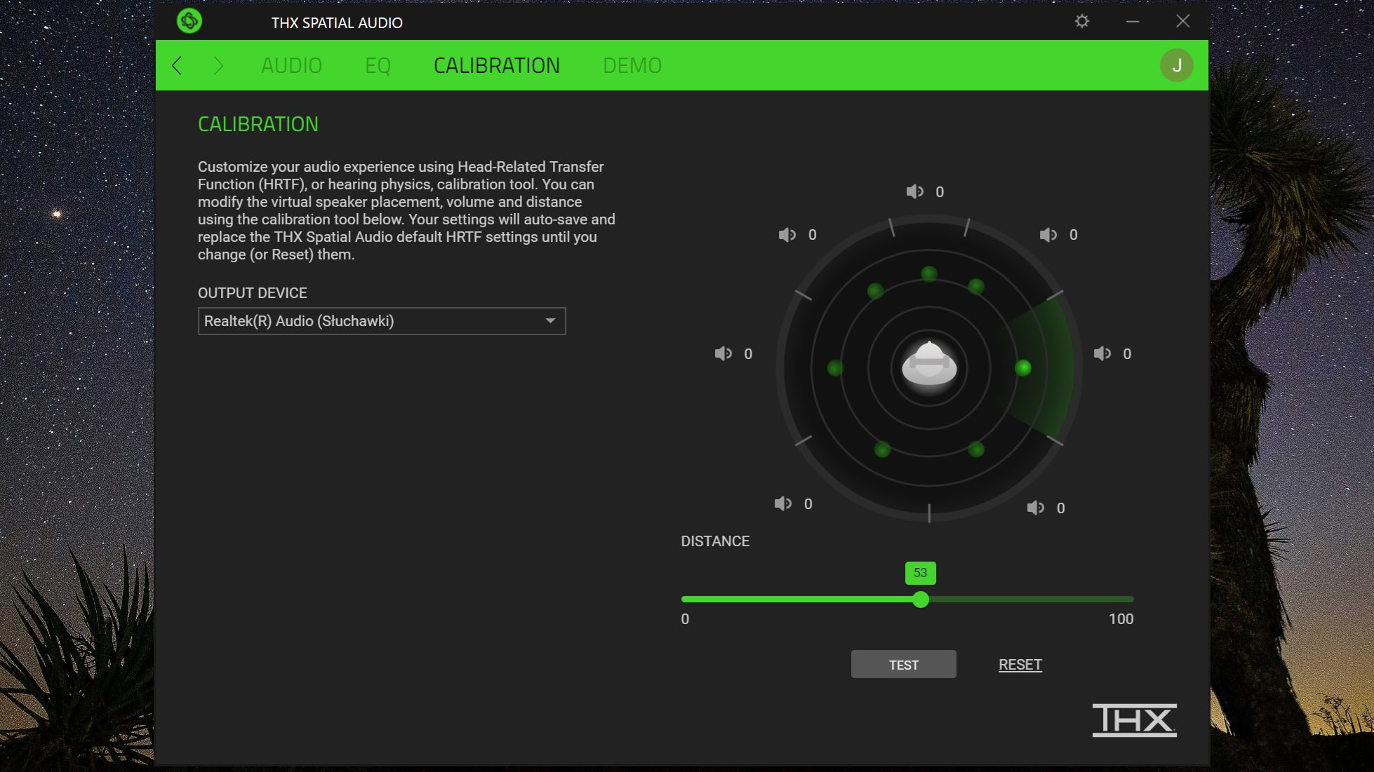Click the bottom-left volume value 0
1374x772 pixels.
coord(808,504)
